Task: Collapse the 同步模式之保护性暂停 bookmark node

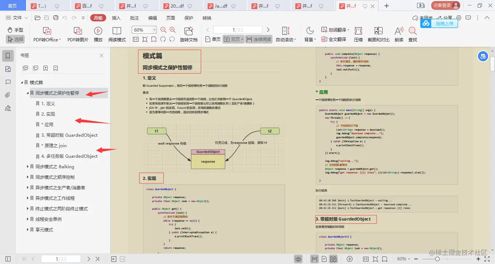Action: coord(27,93)
